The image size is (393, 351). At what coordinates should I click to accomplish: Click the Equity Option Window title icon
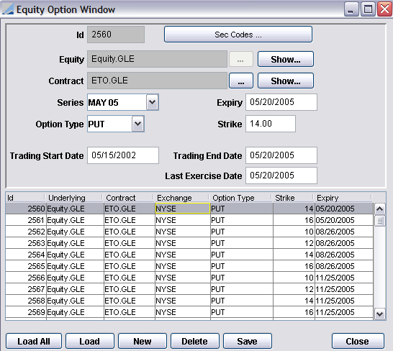point(7,9)
